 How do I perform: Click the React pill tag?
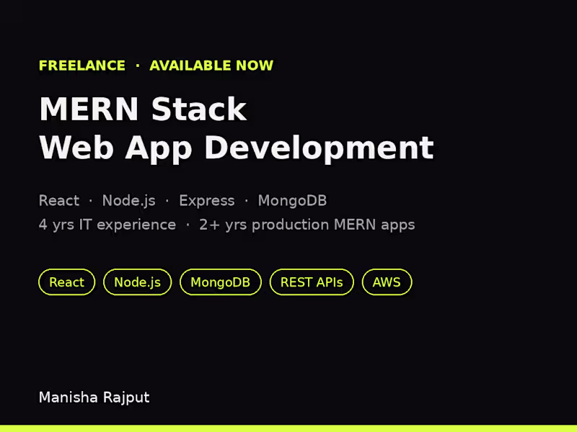tap(66, 282)
